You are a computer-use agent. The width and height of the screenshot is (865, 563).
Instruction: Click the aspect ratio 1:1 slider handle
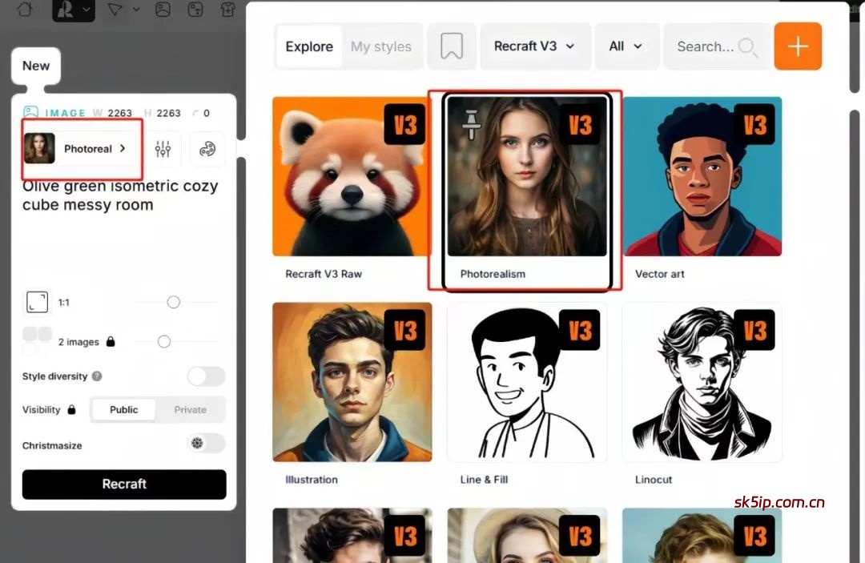[173, 302]
